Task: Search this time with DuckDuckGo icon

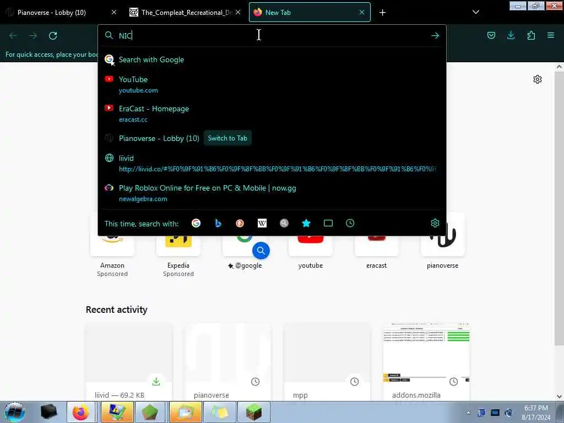Action: [240, 224]
